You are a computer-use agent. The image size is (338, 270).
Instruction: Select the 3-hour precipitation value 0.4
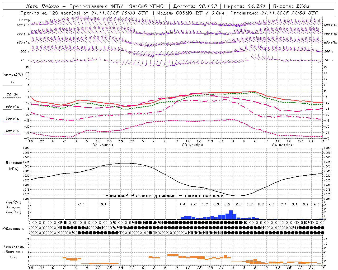pos(261,204)
